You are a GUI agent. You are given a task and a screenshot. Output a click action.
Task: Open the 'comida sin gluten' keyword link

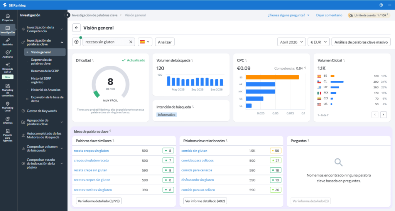[194, 151]
